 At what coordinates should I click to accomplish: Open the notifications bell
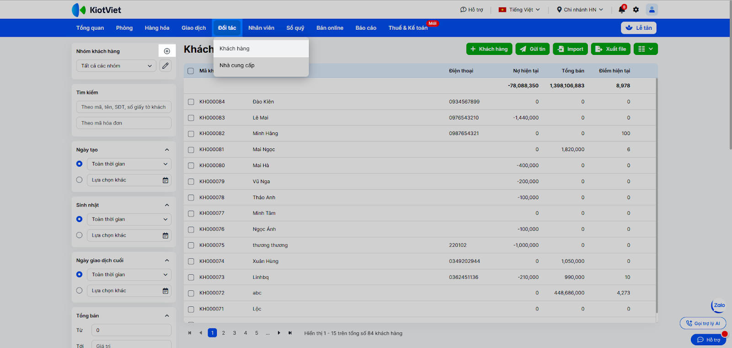click(622, 10)
